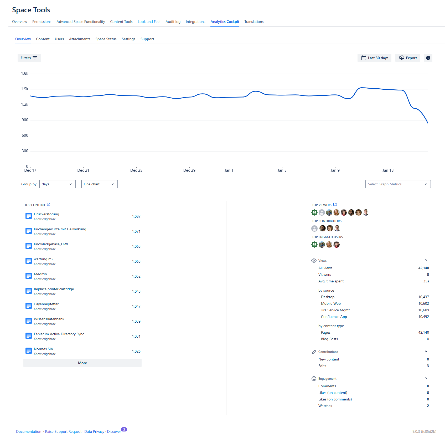
Task: Open the Documentation footer link
Action: (x=29, y=431)
